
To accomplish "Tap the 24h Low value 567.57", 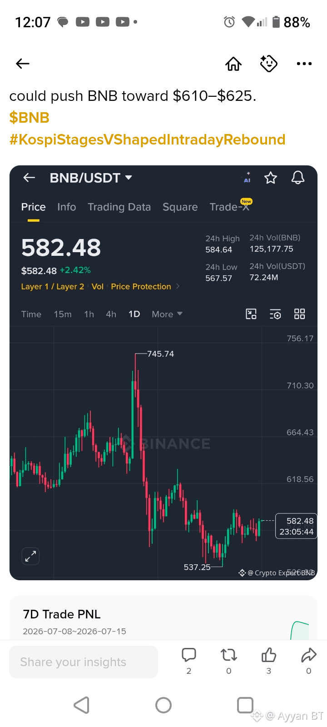I will point(219,279).
